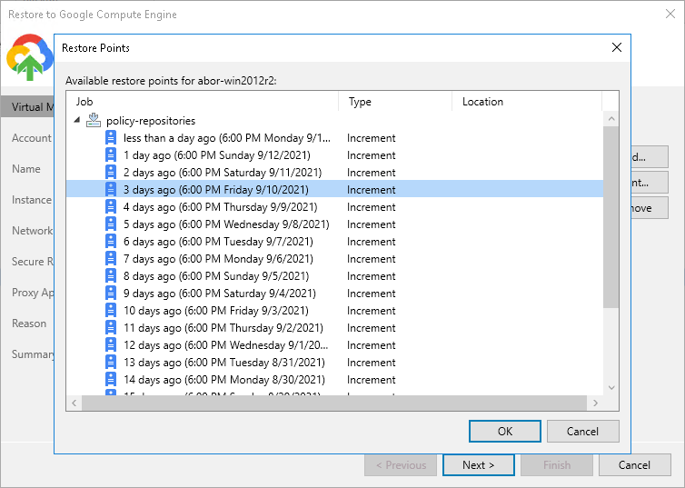Click icon of 8 days ago restore point
Screen dimensions: 685x488
[x=111, y=276]
